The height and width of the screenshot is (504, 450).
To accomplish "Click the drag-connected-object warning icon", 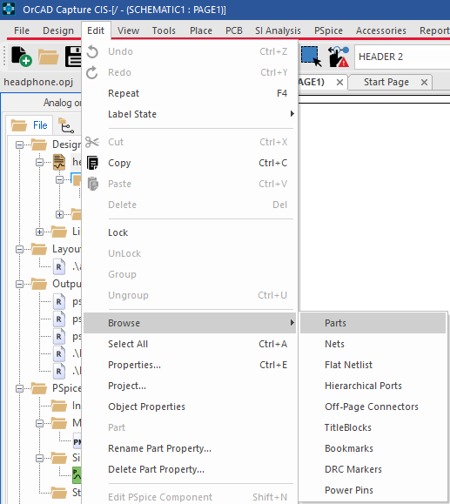I will tap(339, 57).
